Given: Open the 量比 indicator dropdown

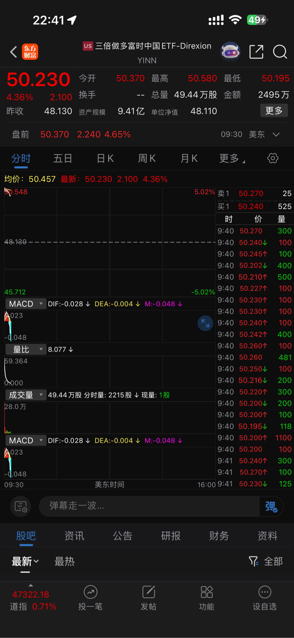Looking at the screenshot, I should point(26,349).
